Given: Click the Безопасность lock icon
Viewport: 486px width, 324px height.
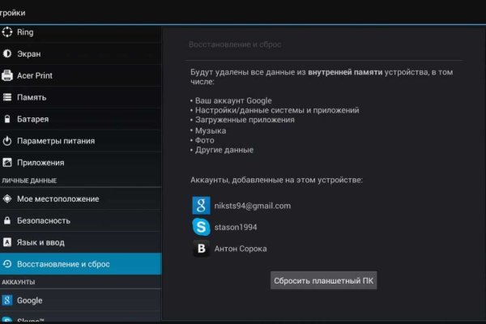Looking at the screenshot, I should pos(7,220).
